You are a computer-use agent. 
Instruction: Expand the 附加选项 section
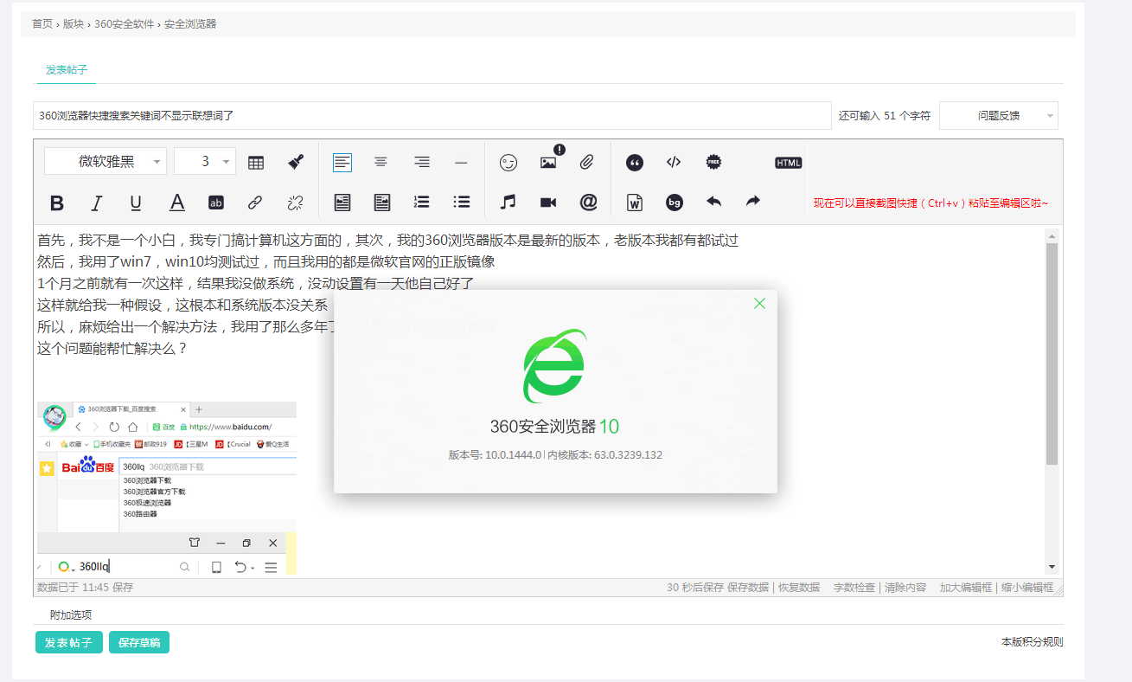coord(71,614)
